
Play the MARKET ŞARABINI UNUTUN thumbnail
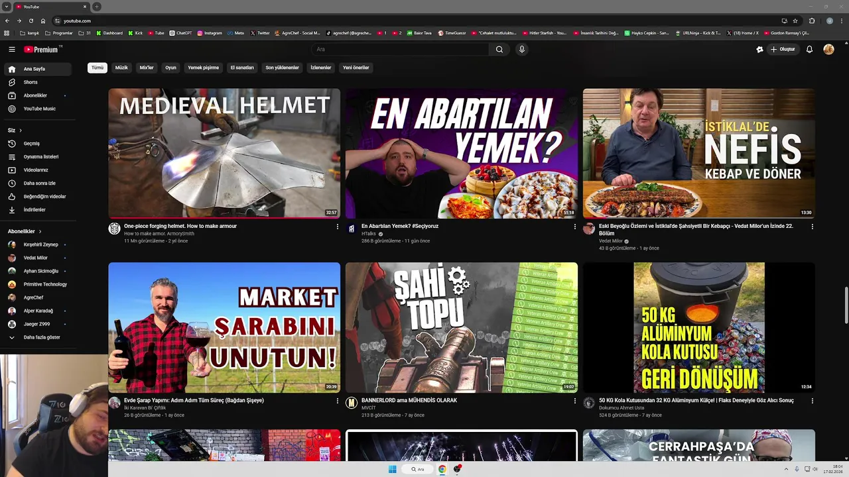(x=224, y=327)
